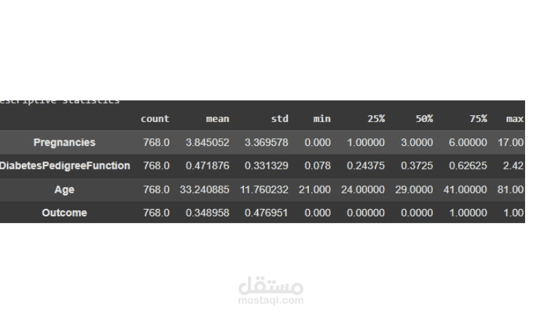The width and height of the screenshot is (542, 312).
Task: Click the 0.62625 cell
Action: tap(467, 165)
